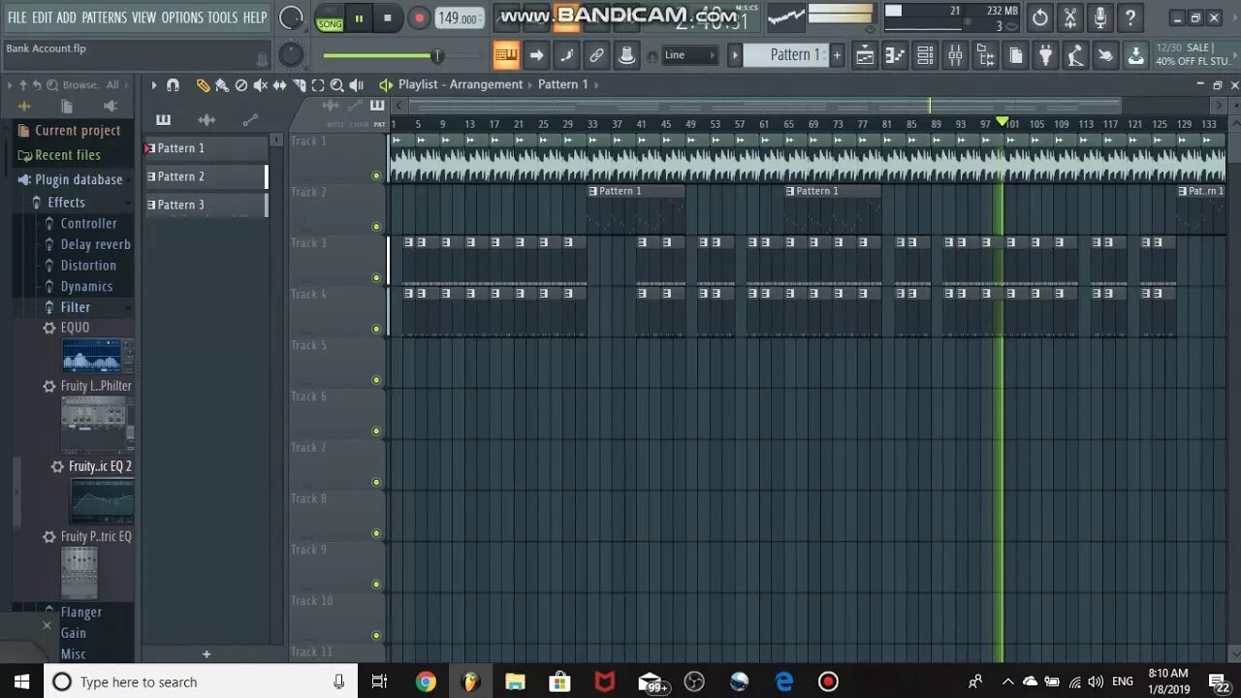Screen dimensions: 1241x698
Task: Open the pattern menu arrow left of Pattern 1
Action: click(x=735, y=55)
